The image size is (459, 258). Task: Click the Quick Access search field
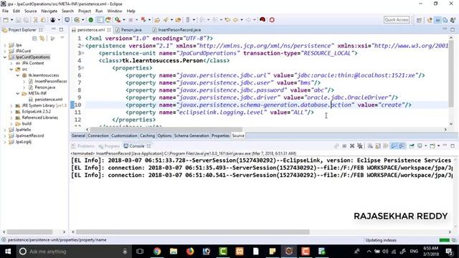click(x=397, y=19)
